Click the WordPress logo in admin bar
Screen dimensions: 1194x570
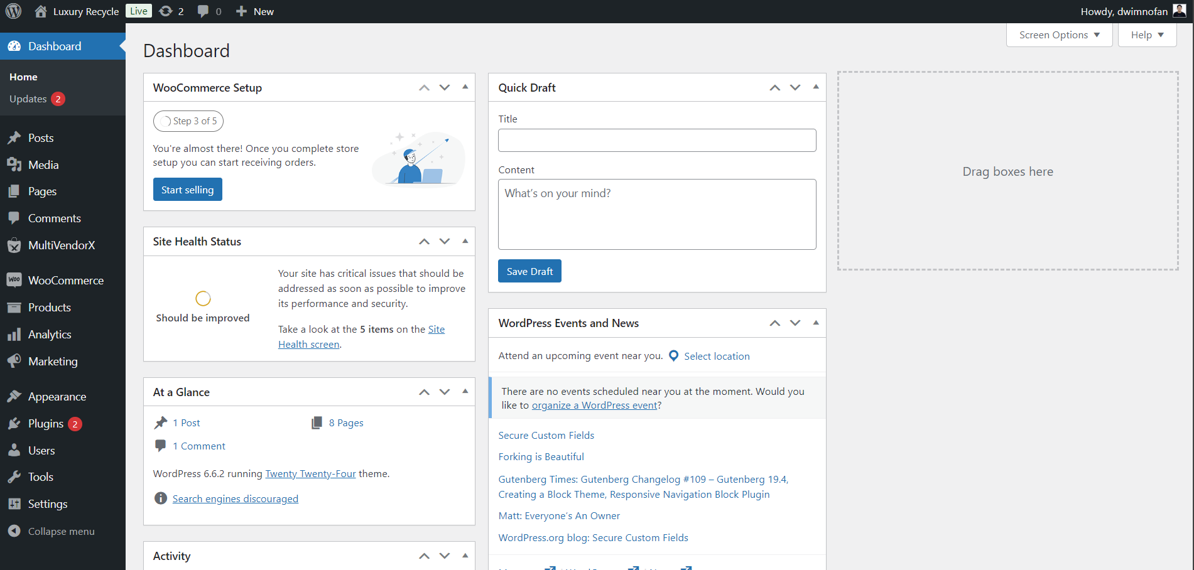13,11
